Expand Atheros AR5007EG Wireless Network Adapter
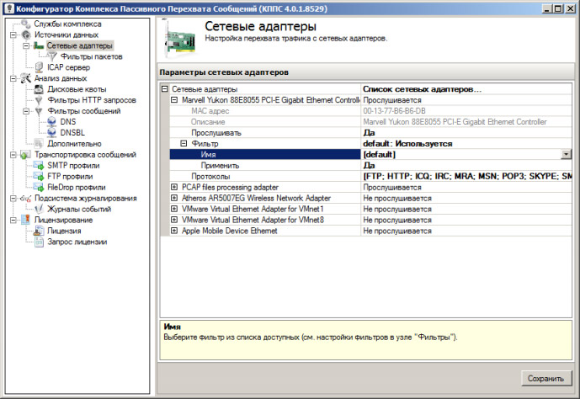This screenshot has height=399, width=580. tap(174, 199)
